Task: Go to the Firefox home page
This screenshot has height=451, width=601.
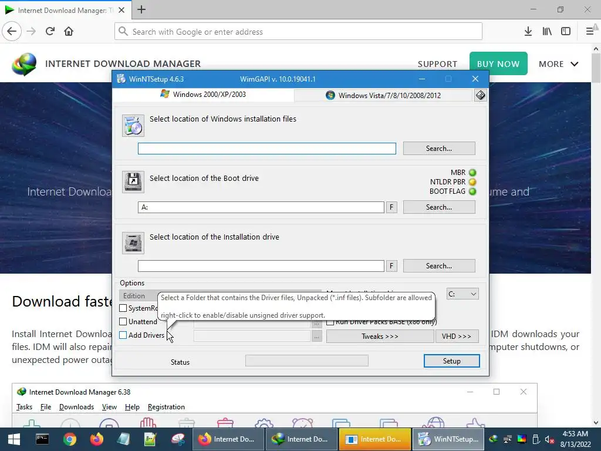Action: click(69, 31)
